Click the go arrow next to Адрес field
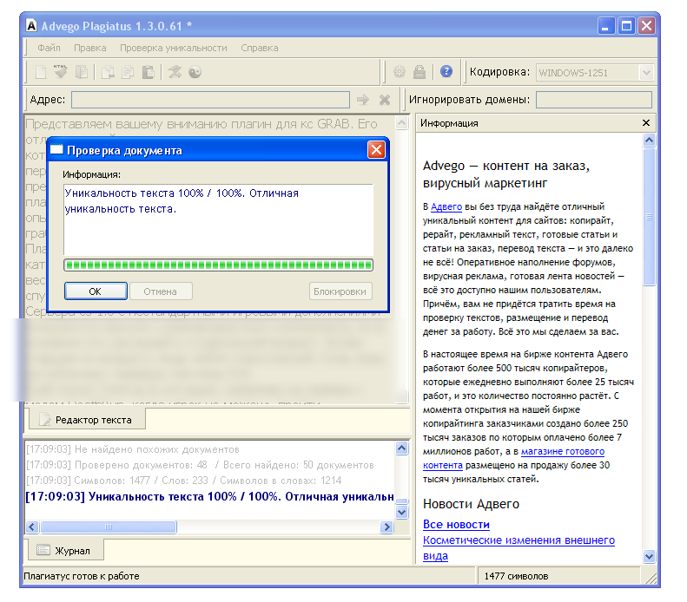 (363, 100)
